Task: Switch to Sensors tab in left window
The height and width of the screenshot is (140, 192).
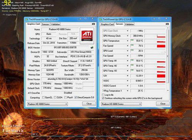Action: tap(45, 24)
